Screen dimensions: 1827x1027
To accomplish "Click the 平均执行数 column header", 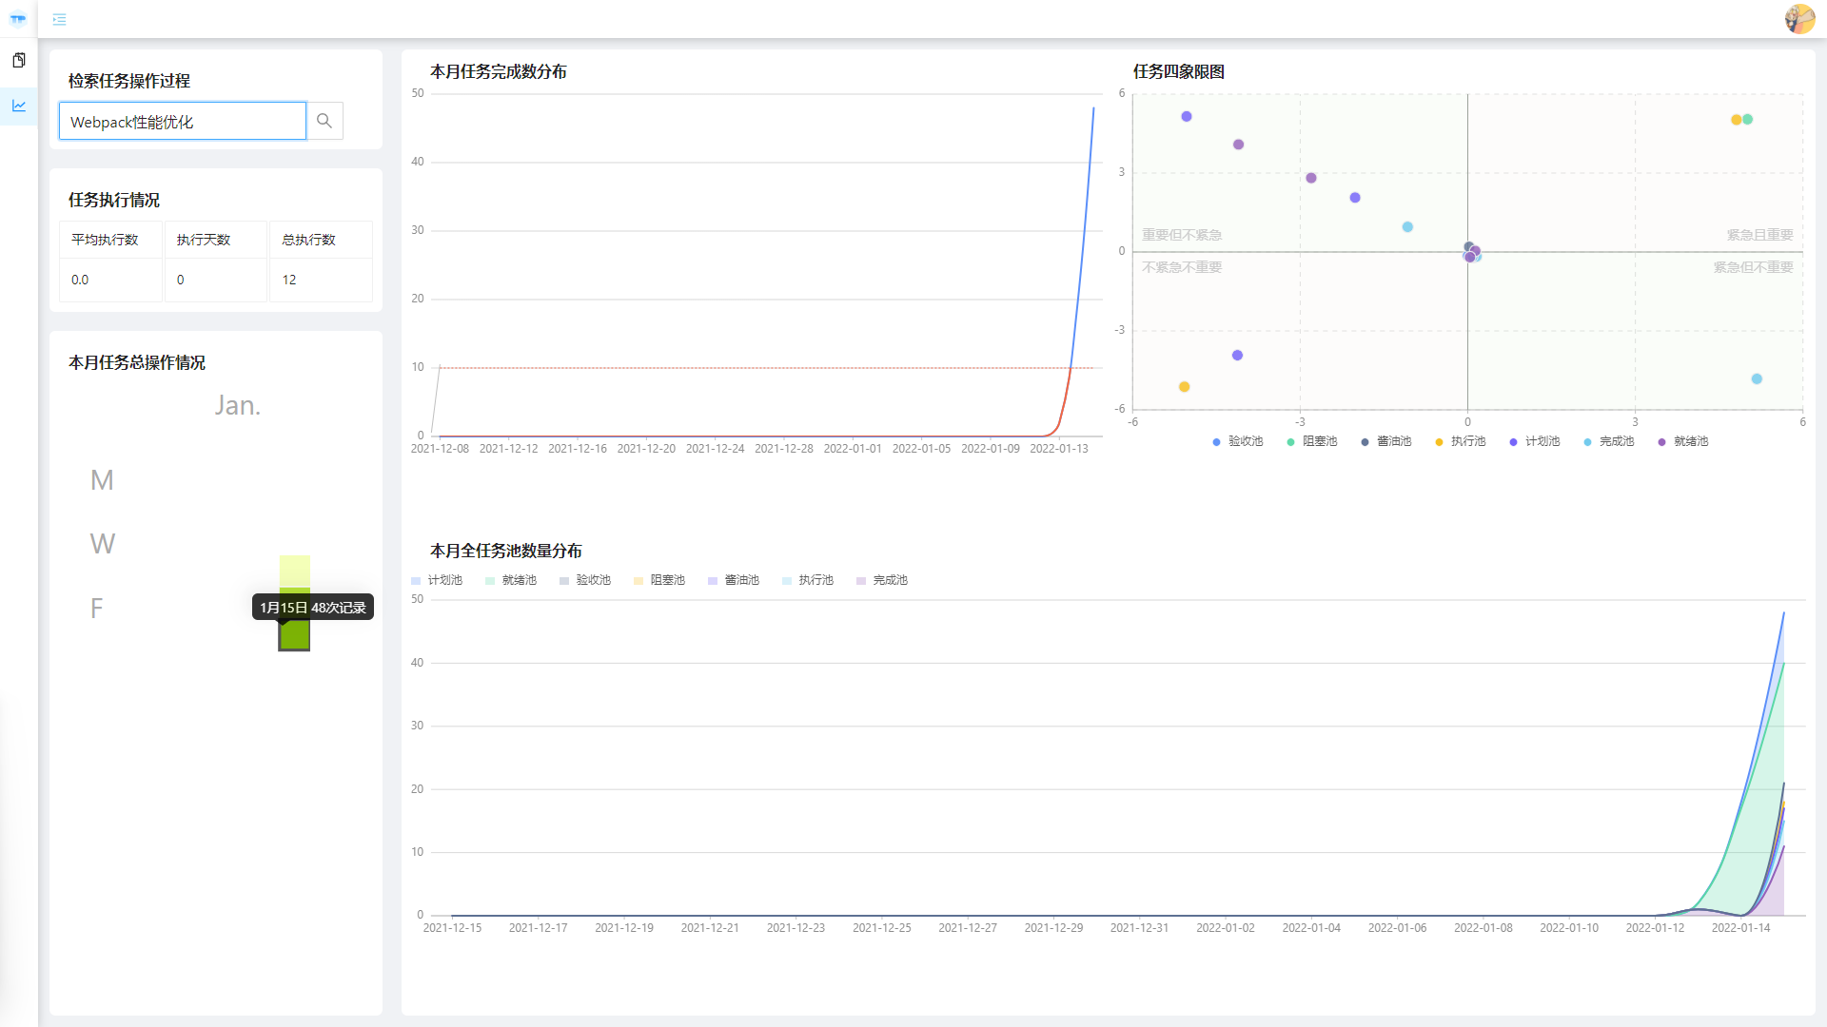I will click(x=105, y=240).
